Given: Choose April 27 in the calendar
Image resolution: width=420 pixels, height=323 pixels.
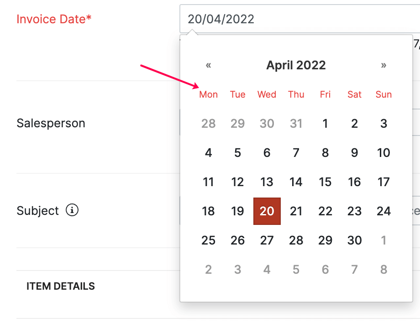Looking at the screenshot, I should pos(267,240).
